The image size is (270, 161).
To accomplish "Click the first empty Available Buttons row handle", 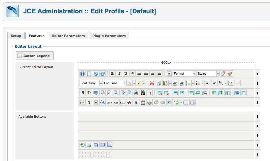I will pos(257,116).
